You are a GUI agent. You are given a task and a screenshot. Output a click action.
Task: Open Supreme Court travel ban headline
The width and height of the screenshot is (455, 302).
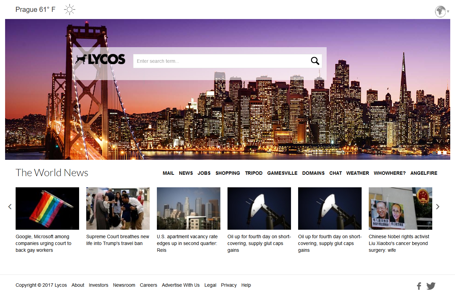[x=118, y=240]
